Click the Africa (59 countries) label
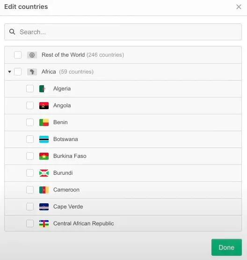Viewport: 247px width, 260px height. 67,72
